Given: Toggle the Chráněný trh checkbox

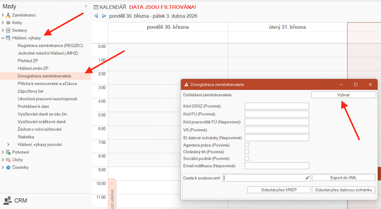Looking at the screenshot, I should 247,152.
